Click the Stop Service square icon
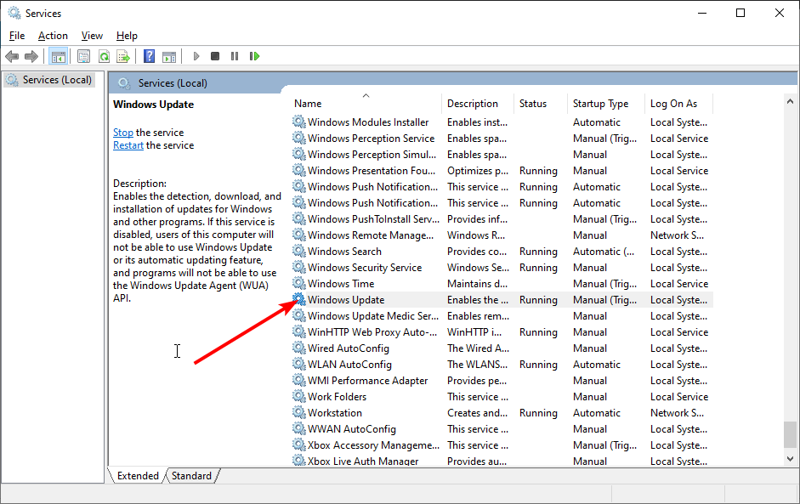This screenshot has width=800, height=504. click(215, 56)
